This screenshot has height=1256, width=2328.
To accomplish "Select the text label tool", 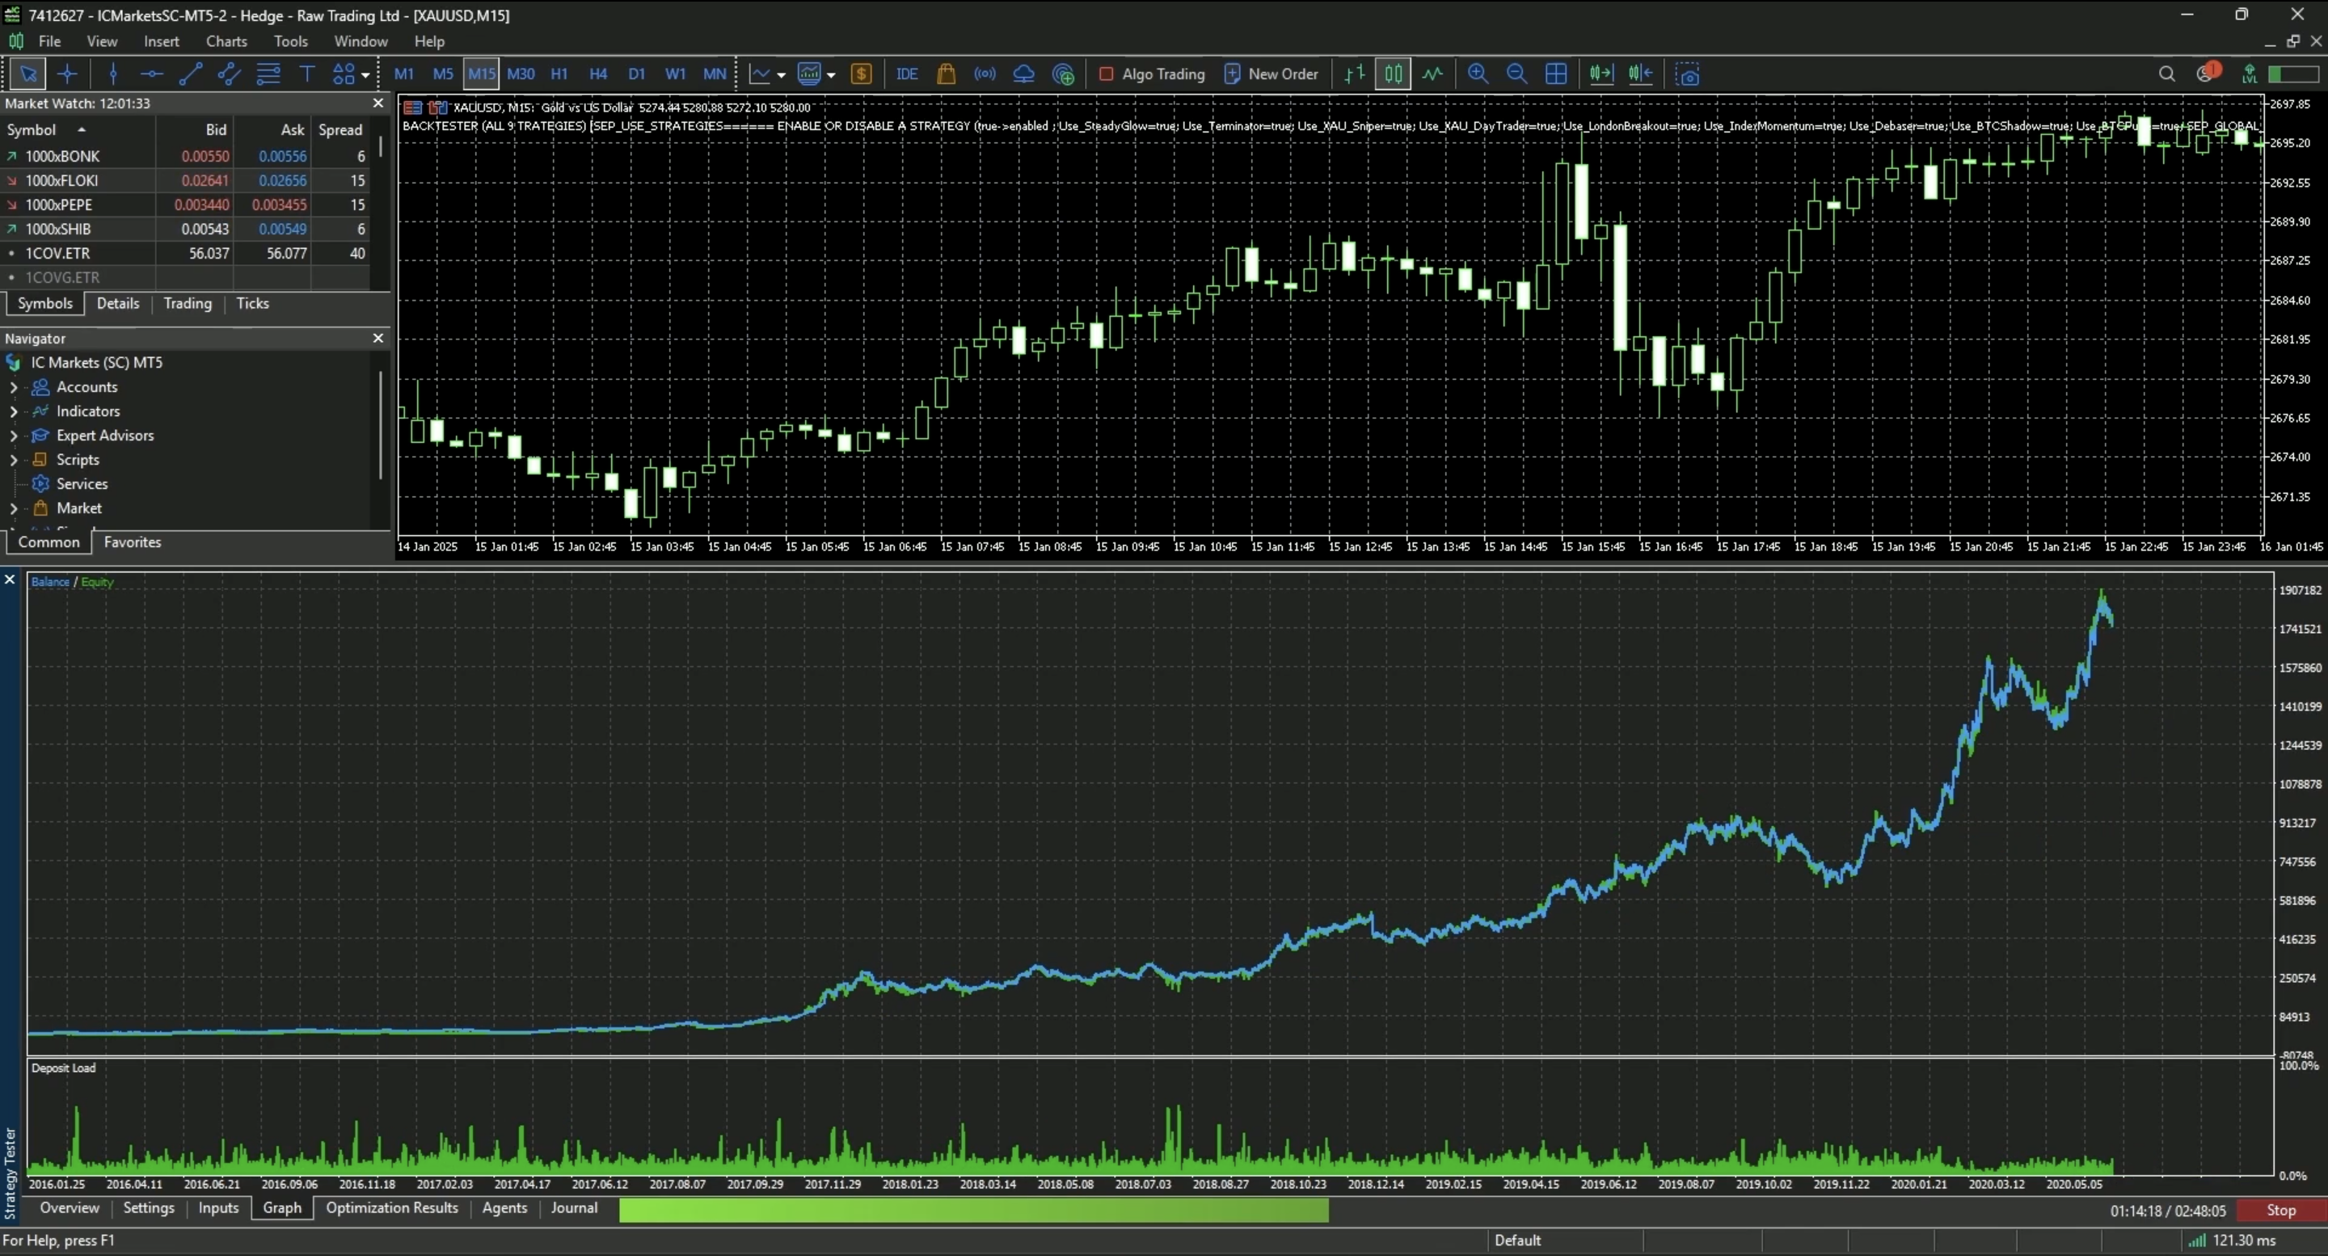I will (x=307, y=74).
